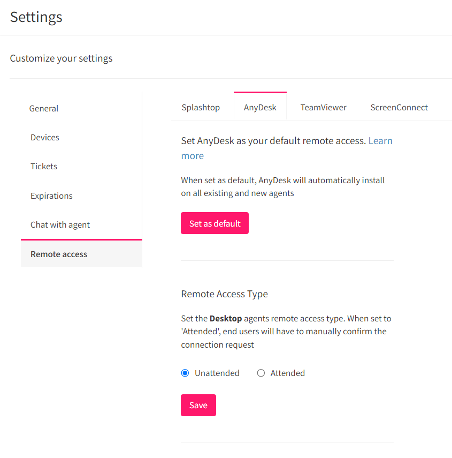
Task: Switch to the Splashtop tab
Action: pos(201,107)
